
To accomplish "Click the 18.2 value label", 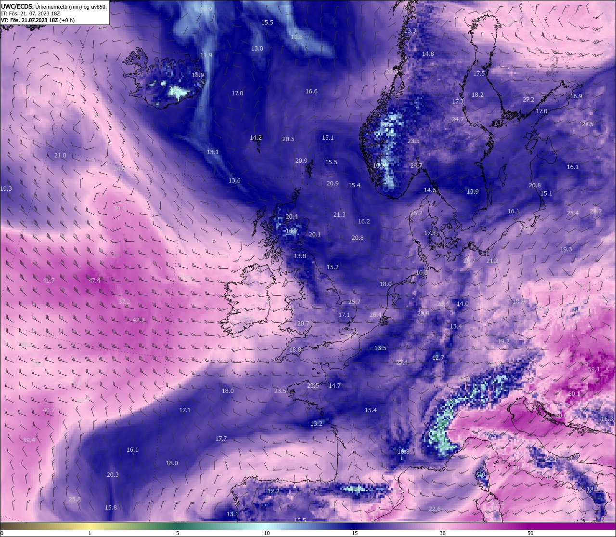I will [x=477, y=95].
